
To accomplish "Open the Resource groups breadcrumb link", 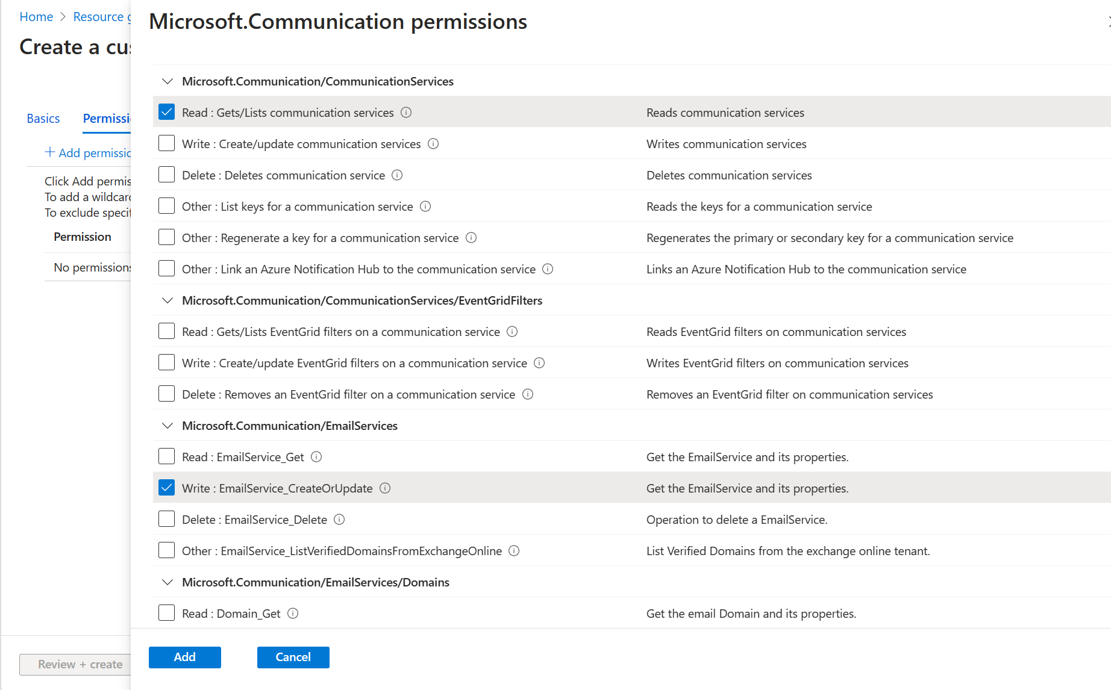I will tap(102, 17).
